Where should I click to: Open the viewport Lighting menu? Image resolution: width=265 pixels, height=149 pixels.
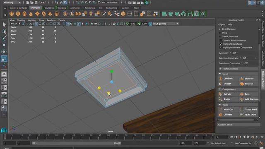point(32,20)
